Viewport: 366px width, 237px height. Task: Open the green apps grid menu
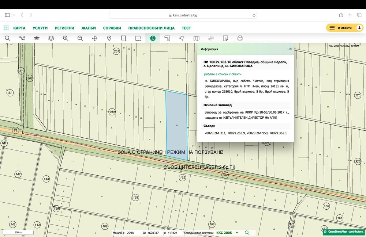click(6, 28)
